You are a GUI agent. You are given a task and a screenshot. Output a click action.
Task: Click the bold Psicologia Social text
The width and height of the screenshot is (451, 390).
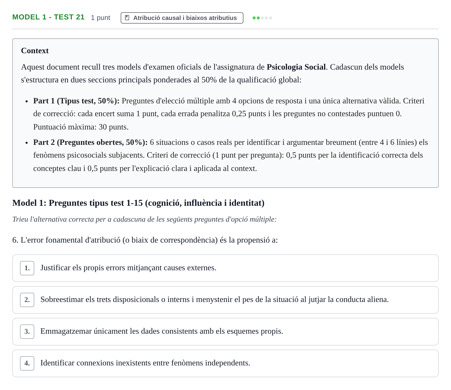[296, 67]
